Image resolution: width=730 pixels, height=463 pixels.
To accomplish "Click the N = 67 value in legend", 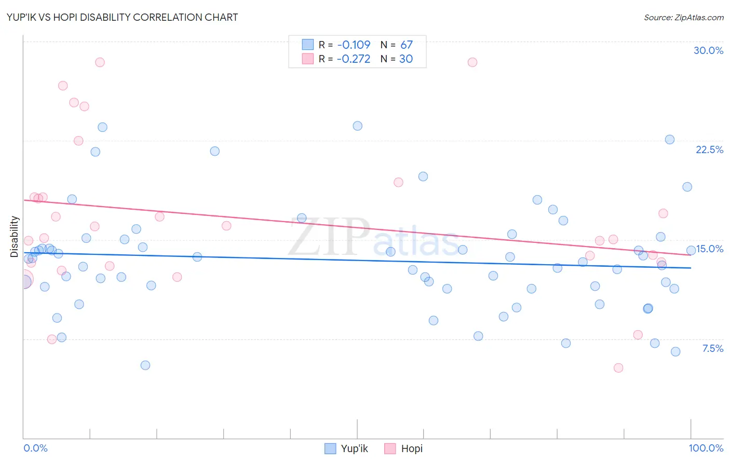I will pyautogui.click(x=397, y=45).
